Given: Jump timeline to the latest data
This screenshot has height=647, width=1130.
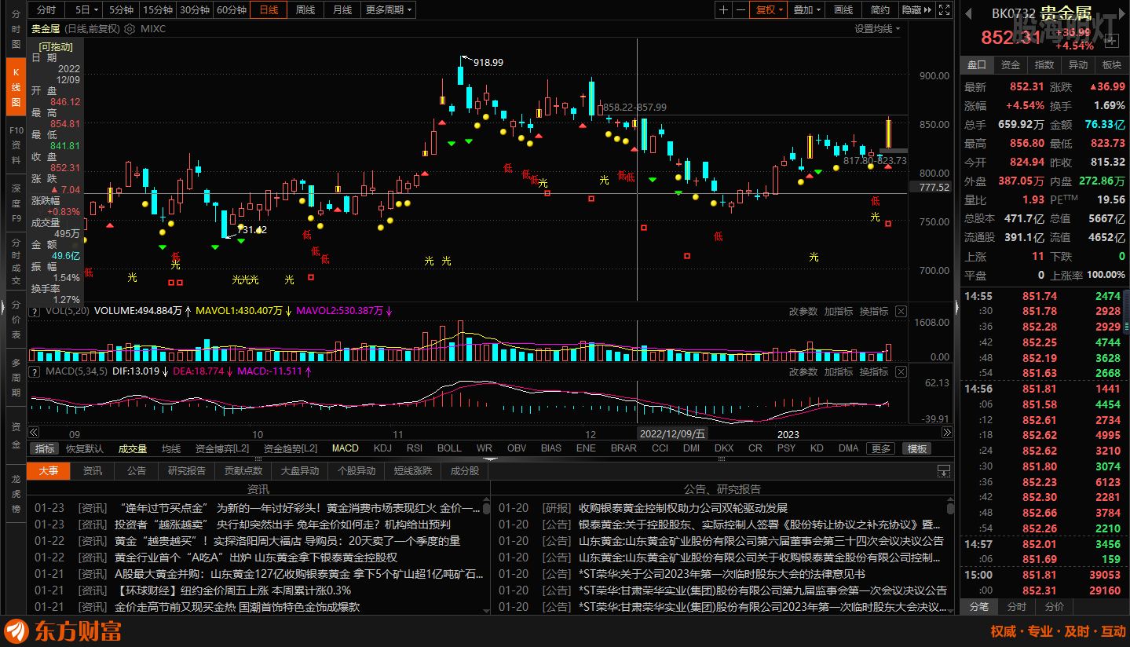Looking at the screenshot, I should 947,433.
